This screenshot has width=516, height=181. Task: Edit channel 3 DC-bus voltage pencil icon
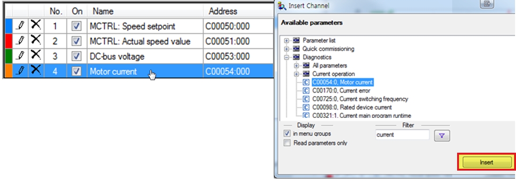(20, 56)
